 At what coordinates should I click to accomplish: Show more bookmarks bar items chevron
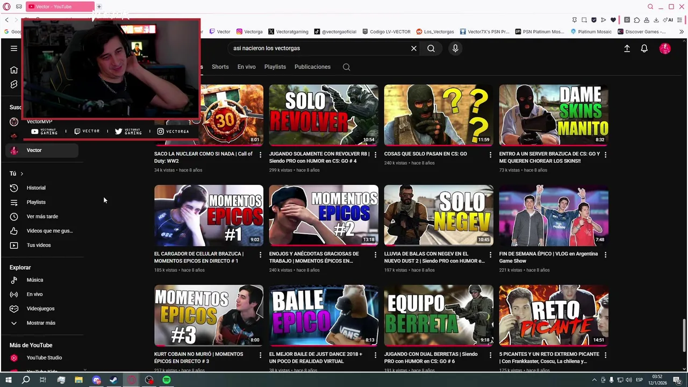click(x=682, y=32)
